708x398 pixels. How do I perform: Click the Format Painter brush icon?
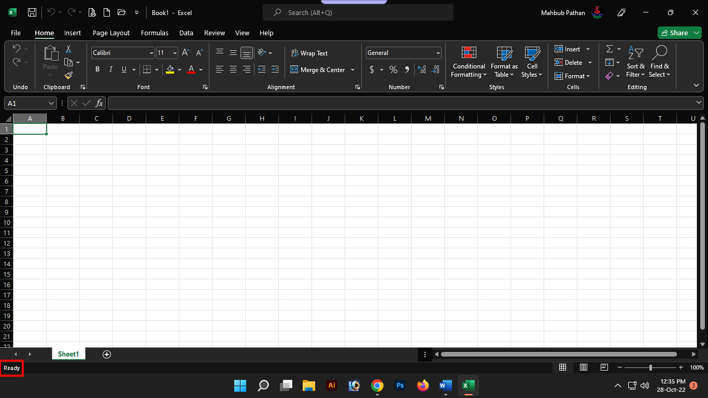[x=68, y=76]
